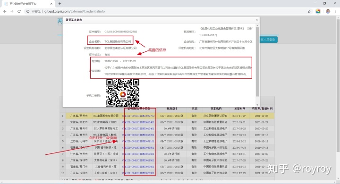Open certificate link in 阿斯福特纺织 row
The width and height of the screenshot is (340, 184).
pos(138,148)
